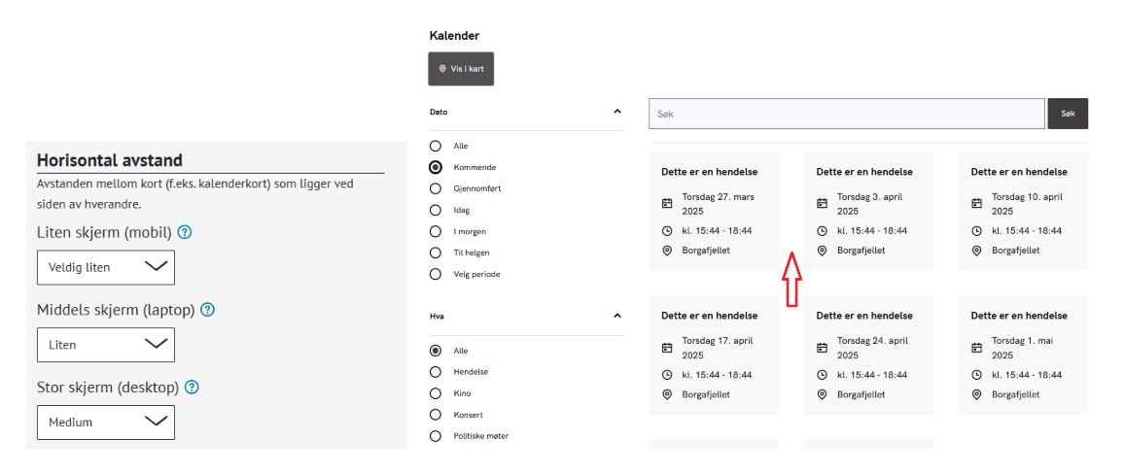Click clock icon on Torsdag 3. april card
Image resolution: width=1125 pixels, height=473 pixels.
(x=822, y=231)
